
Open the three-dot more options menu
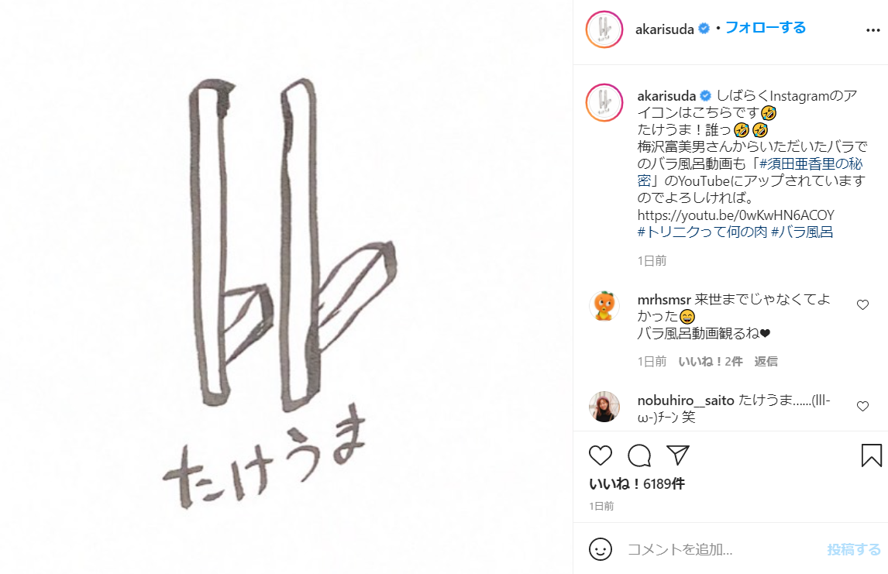pyautogui.click(x=873, y=30)
